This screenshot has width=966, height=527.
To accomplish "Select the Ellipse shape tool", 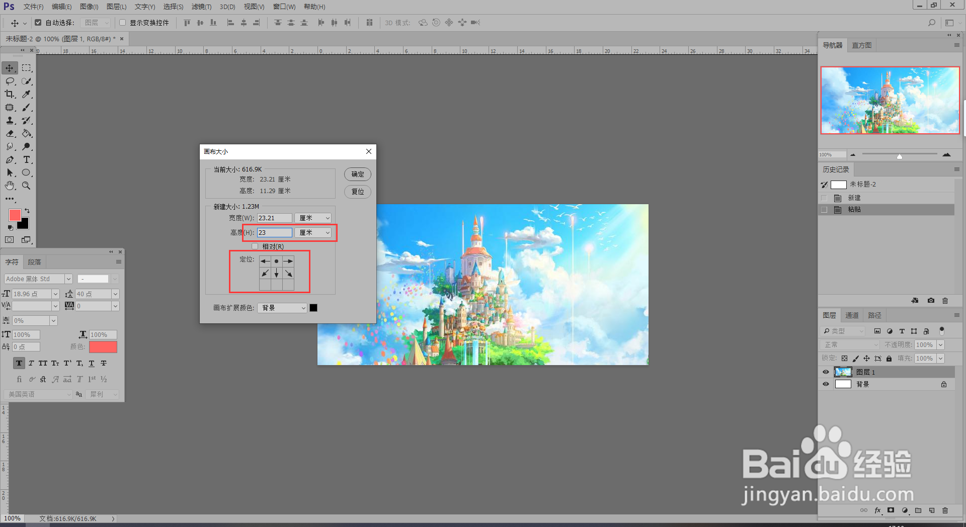I will point(27,172).
